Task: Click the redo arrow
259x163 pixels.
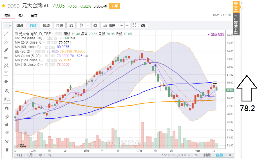Action: point(127,26)
